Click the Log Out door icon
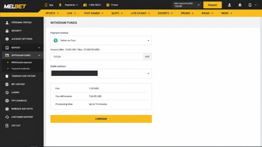Viewport: 262px width, 147px height. 7,125
